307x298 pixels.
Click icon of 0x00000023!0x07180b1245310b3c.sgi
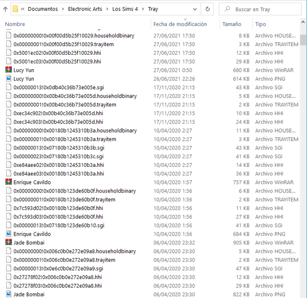coord(8,156)
